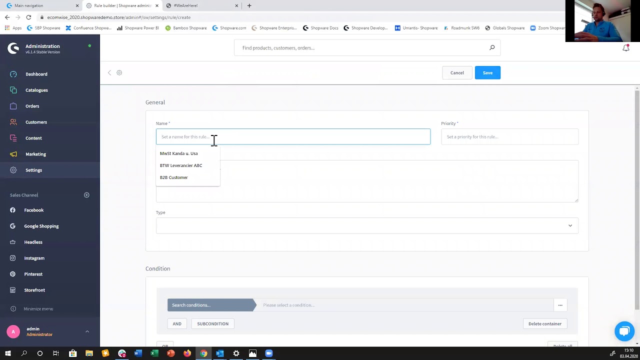The width and height of the screenshot is (640, 360).
Task: Click the Save button
Action: (487, 73)
